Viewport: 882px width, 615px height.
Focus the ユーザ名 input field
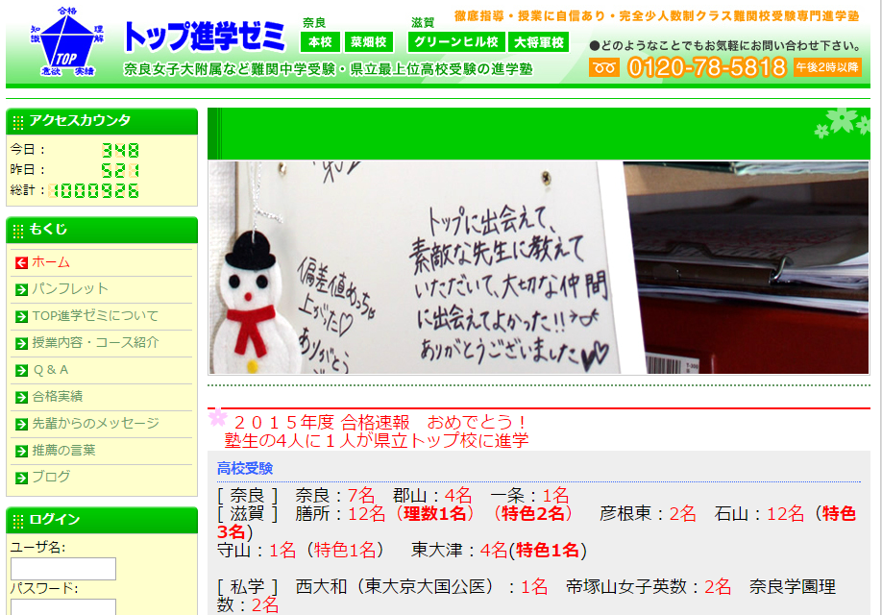pos(63,569)
